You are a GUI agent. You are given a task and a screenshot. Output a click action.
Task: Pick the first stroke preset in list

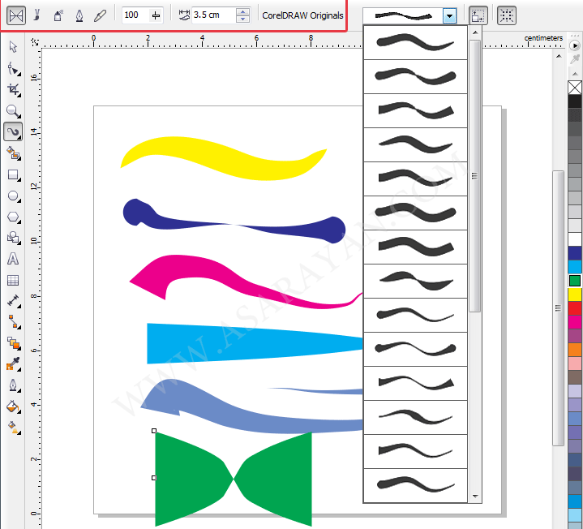[x=415, y=41]
